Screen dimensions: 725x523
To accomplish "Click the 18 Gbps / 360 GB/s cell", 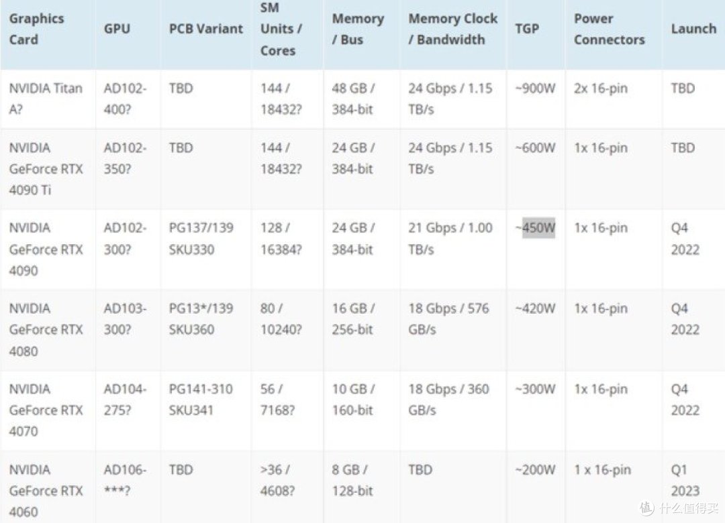I will 448,399.
